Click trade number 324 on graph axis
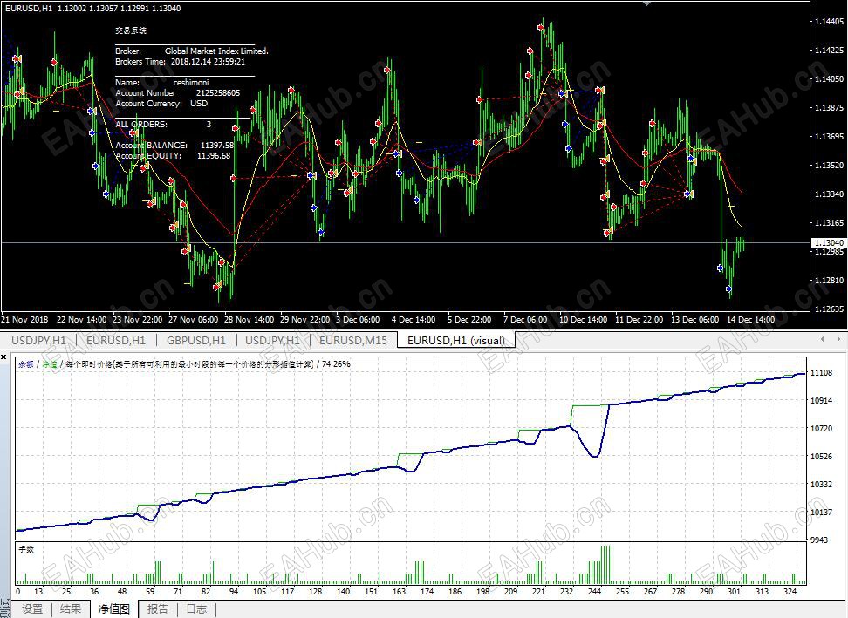 pyautogui.click(x=790, y=592)
